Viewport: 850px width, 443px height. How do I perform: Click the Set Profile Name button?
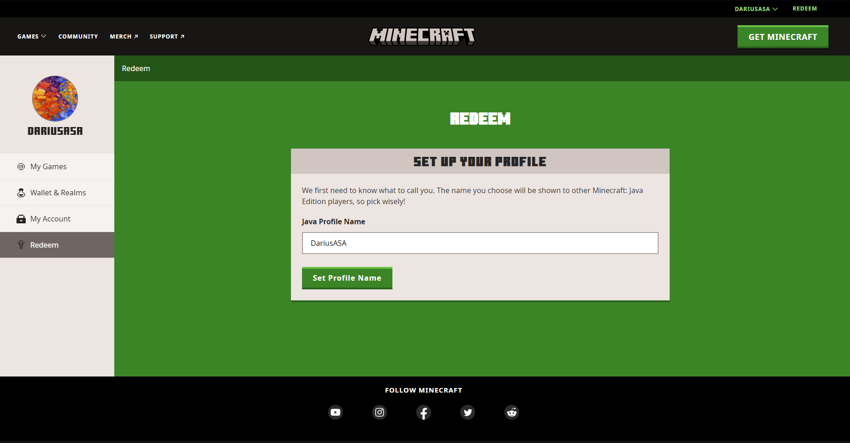[347, 278]
